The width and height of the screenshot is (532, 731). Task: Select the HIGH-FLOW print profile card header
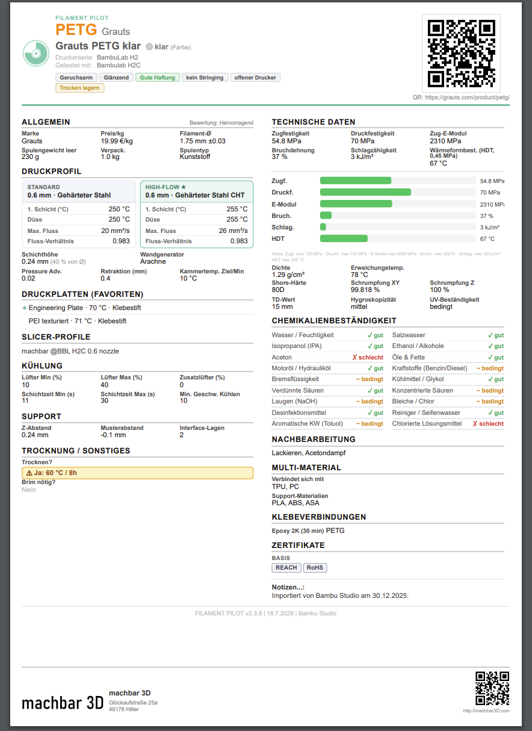196,191
